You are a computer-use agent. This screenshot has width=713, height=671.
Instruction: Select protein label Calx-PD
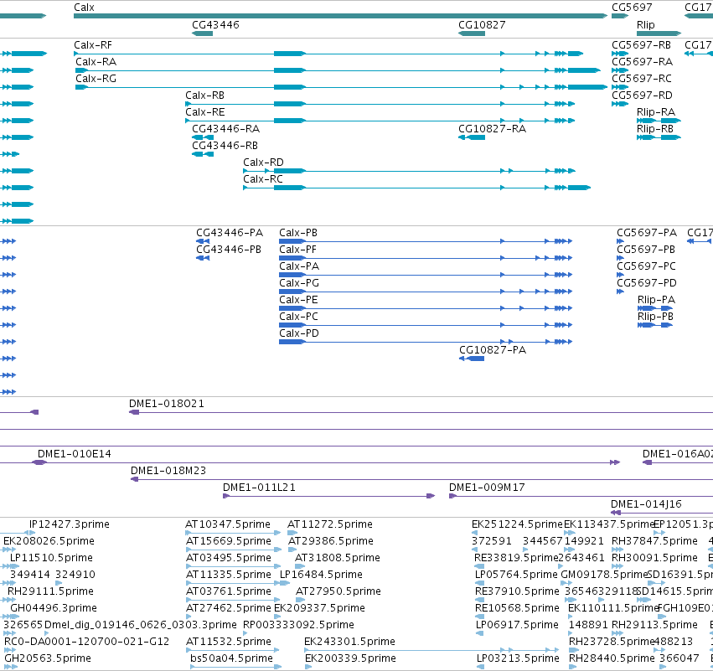299,333
